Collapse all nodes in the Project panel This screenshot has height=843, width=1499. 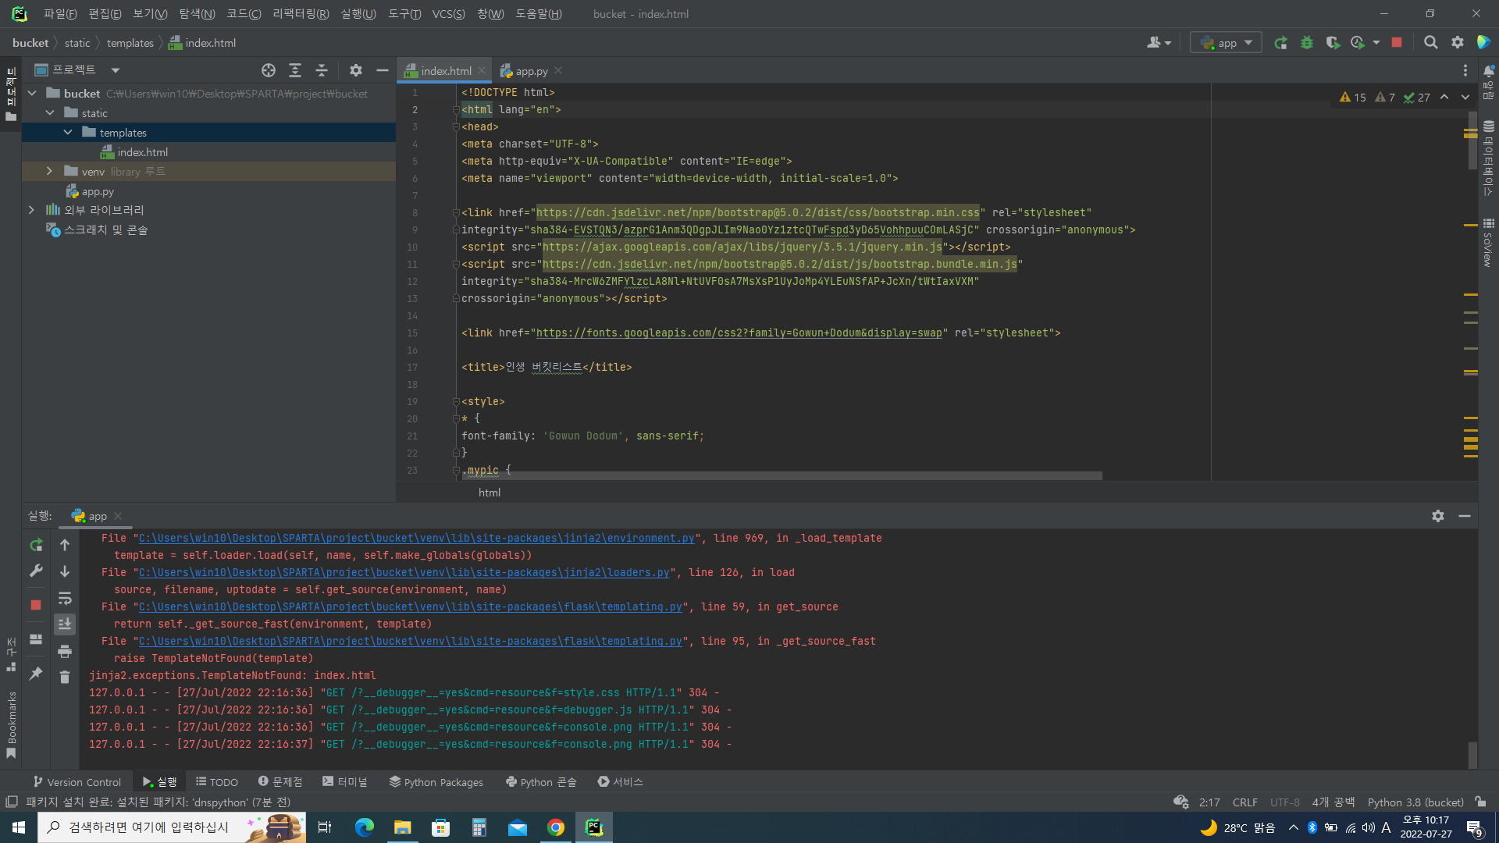(x=322, y=70)
